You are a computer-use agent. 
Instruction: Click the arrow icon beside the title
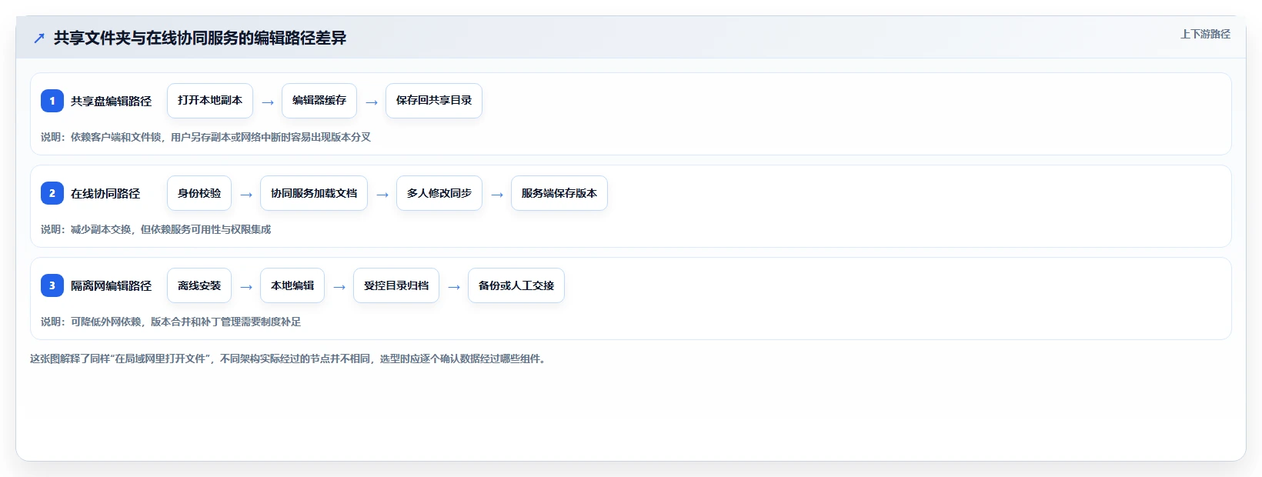tap(39, 38)
